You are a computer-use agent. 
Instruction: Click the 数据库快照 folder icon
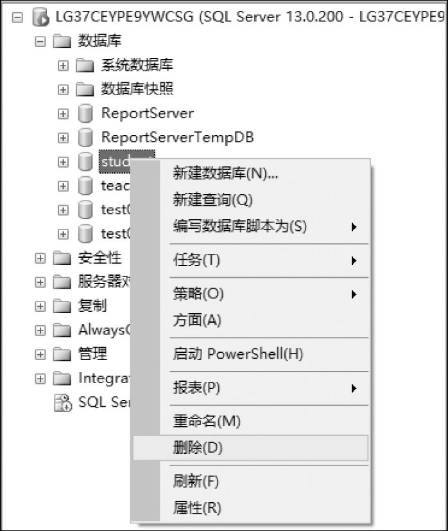tap(85, 89)
